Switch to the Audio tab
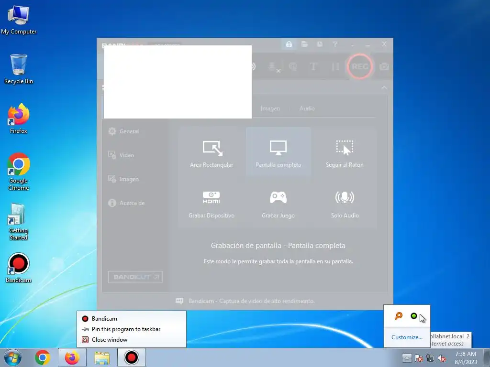Image resolution: width=490 pixels, height=367 pixels. [307, 108]
